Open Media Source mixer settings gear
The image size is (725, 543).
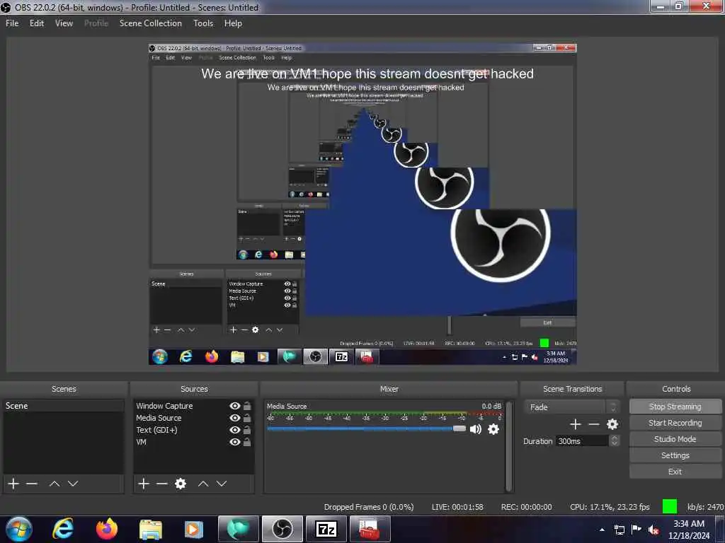(x=493, y=429)
